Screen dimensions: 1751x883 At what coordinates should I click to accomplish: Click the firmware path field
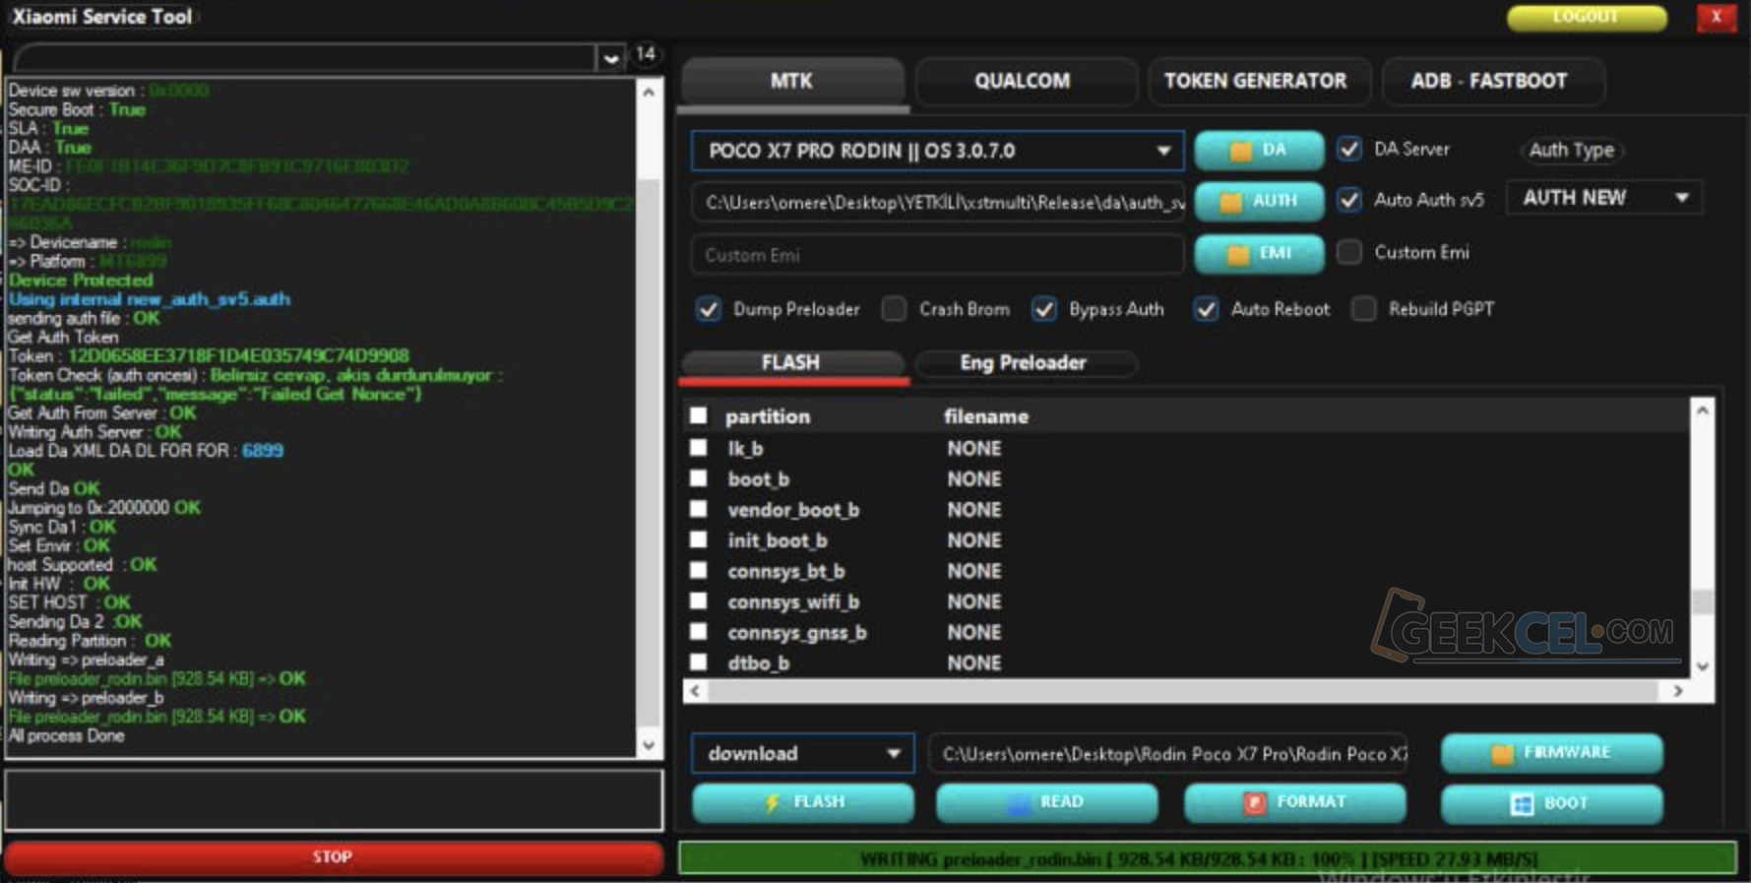(x=1167, y=753)
